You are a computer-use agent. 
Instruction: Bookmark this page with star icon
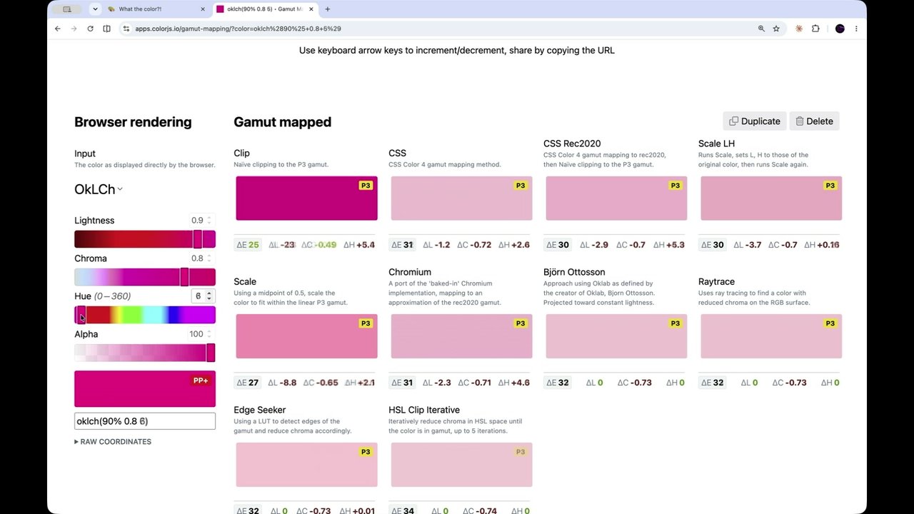point(776,29)
